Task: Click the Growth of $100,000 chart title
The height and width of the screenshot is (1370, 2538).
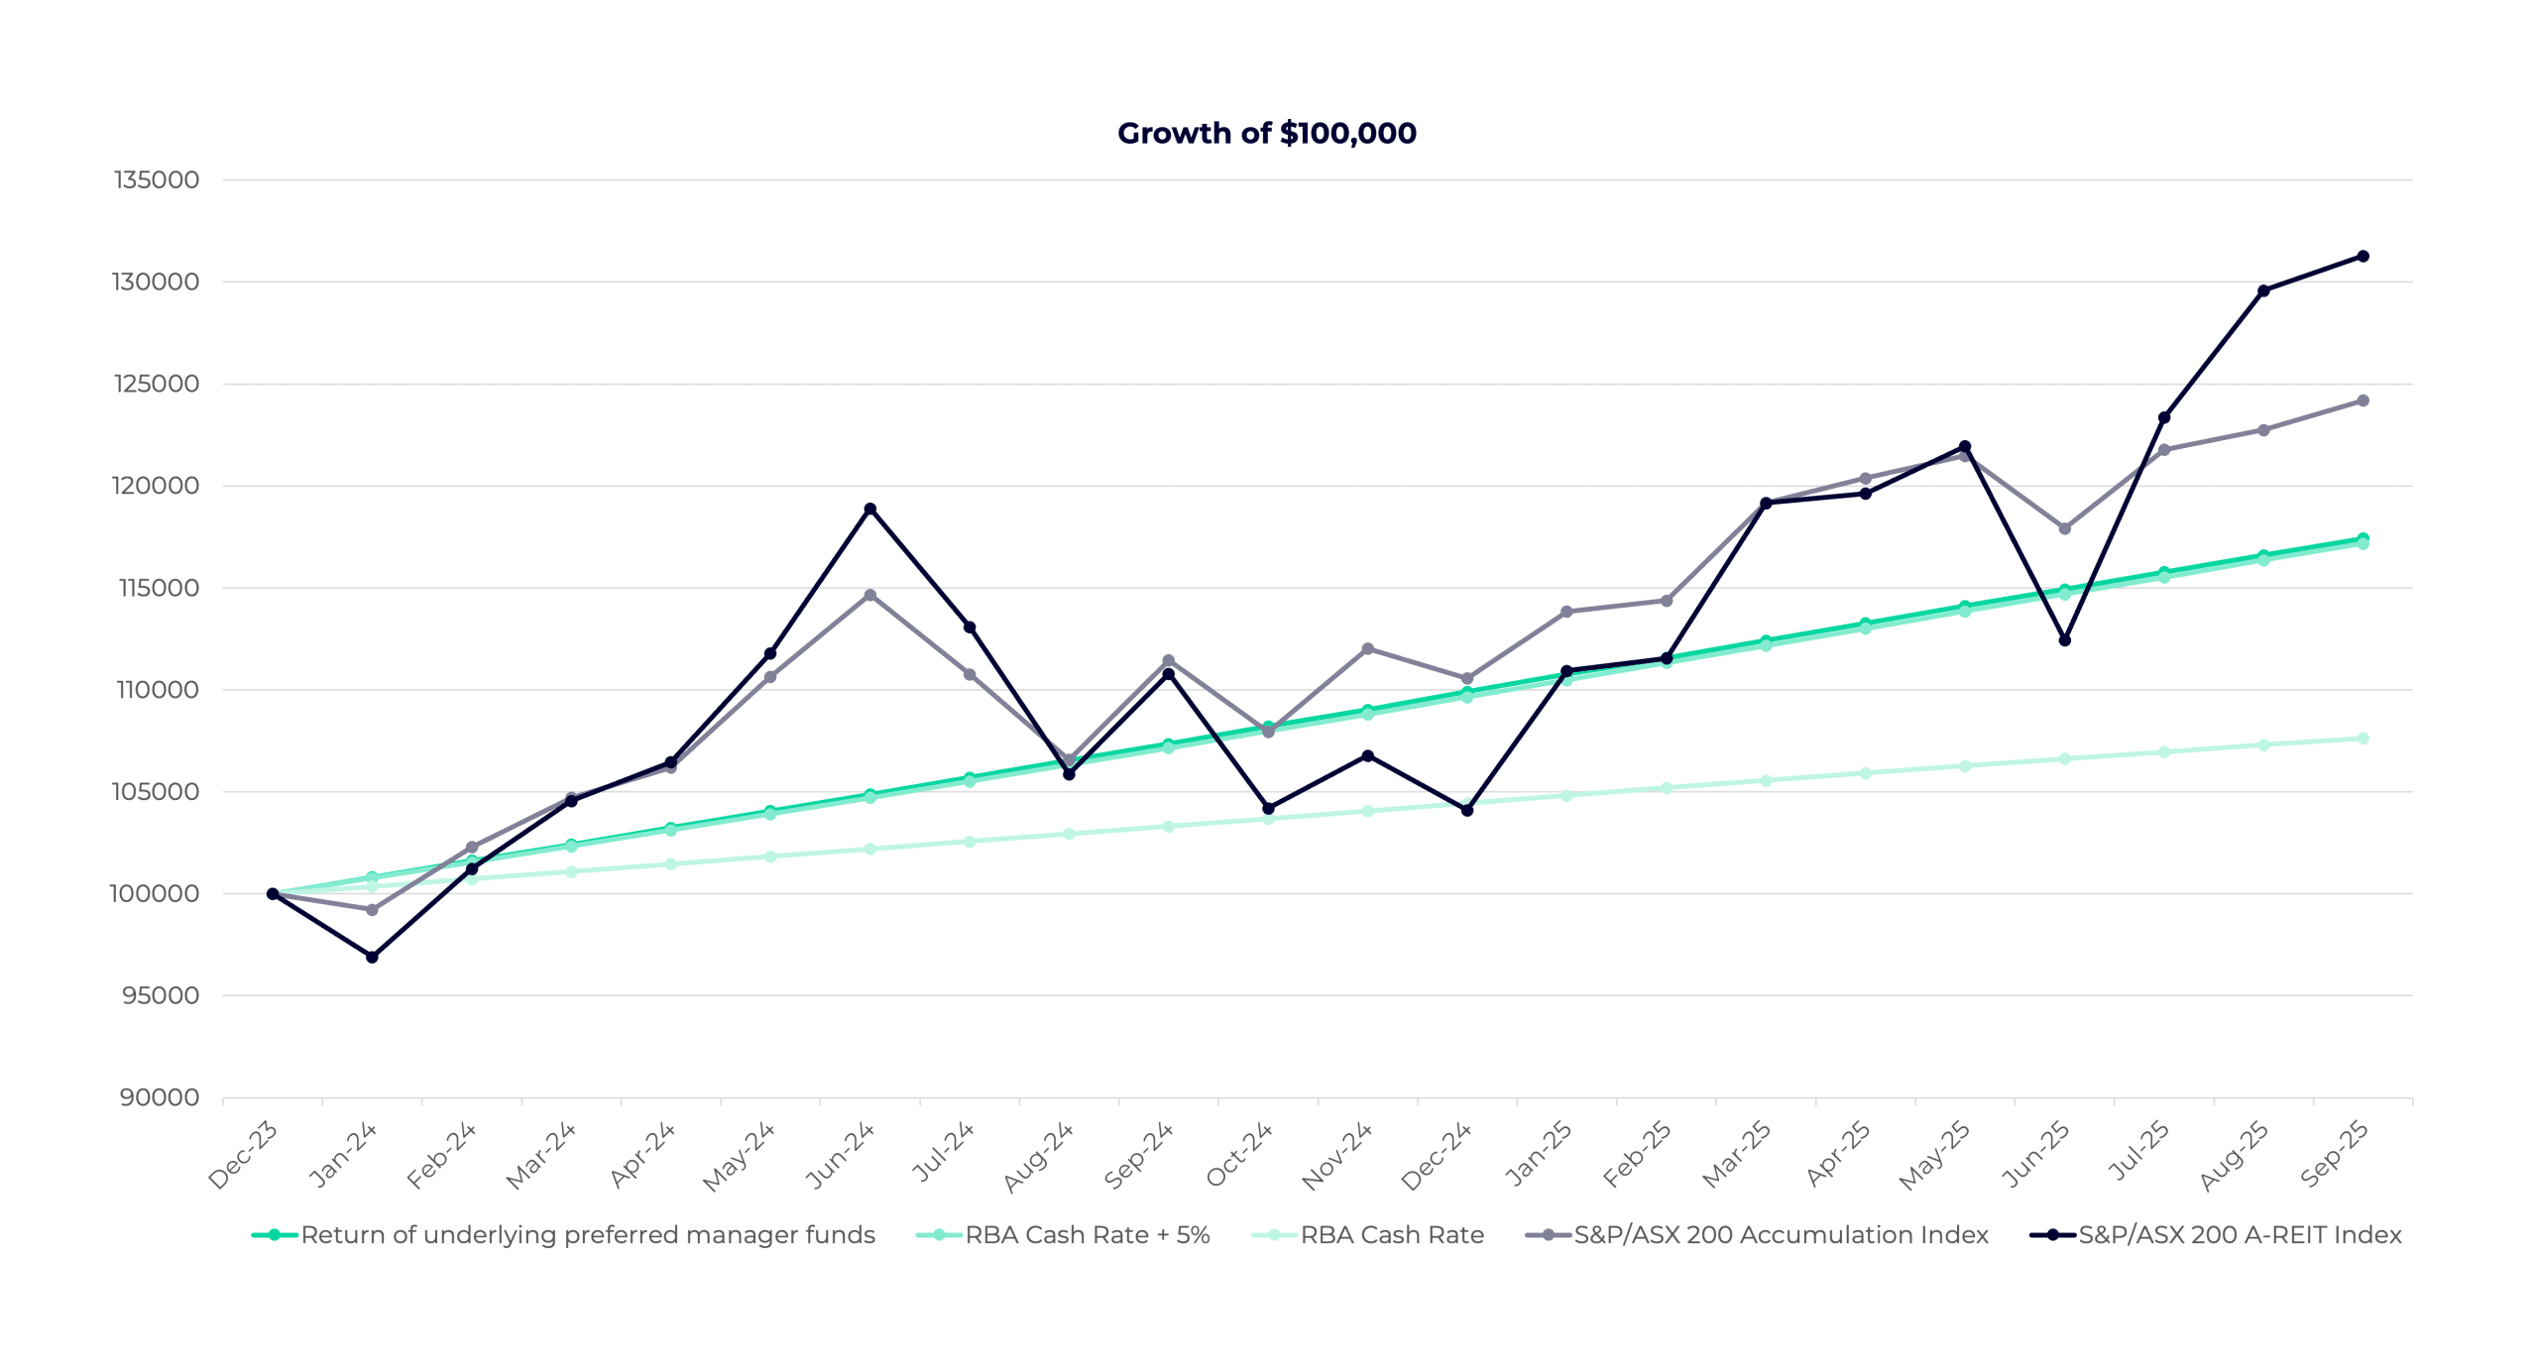Action: click(x=1266, y=133)
